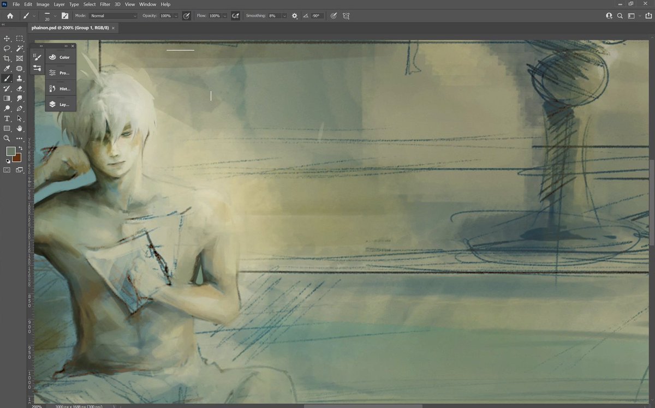Open the Color panel
655x408 pixels.
click(61, 57)
